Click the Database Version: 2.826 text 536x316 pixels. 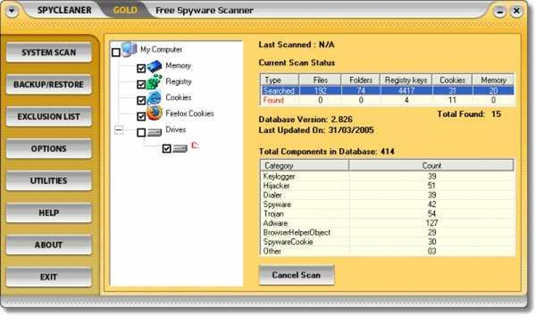click(305, 120)
